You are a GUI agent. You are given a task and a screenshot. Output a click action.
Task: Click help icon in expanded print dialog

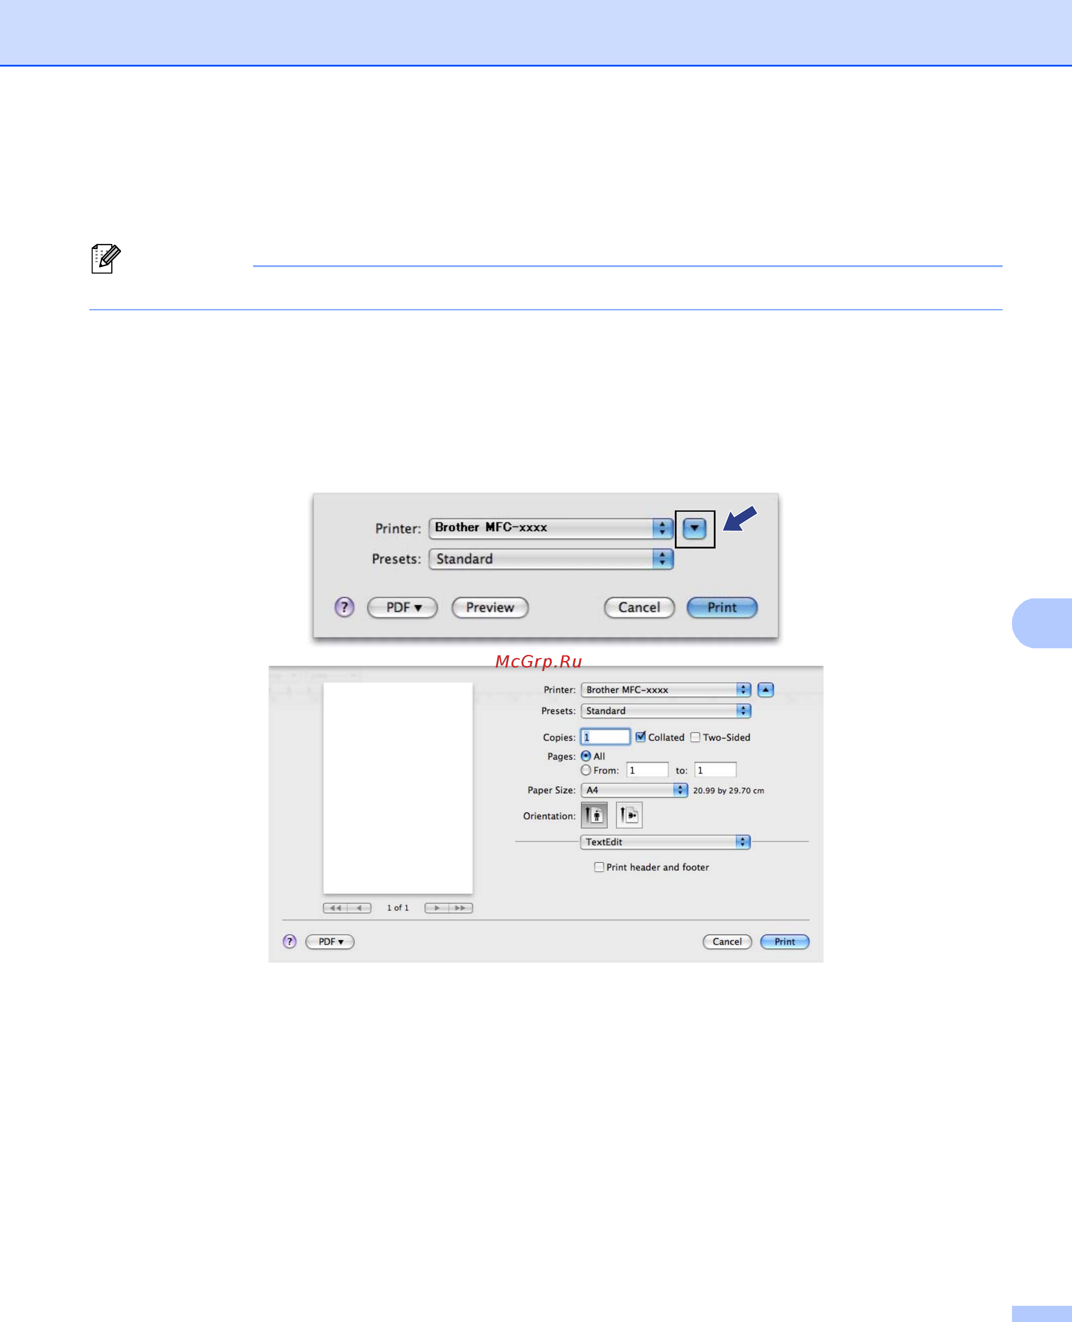[289, 941]
